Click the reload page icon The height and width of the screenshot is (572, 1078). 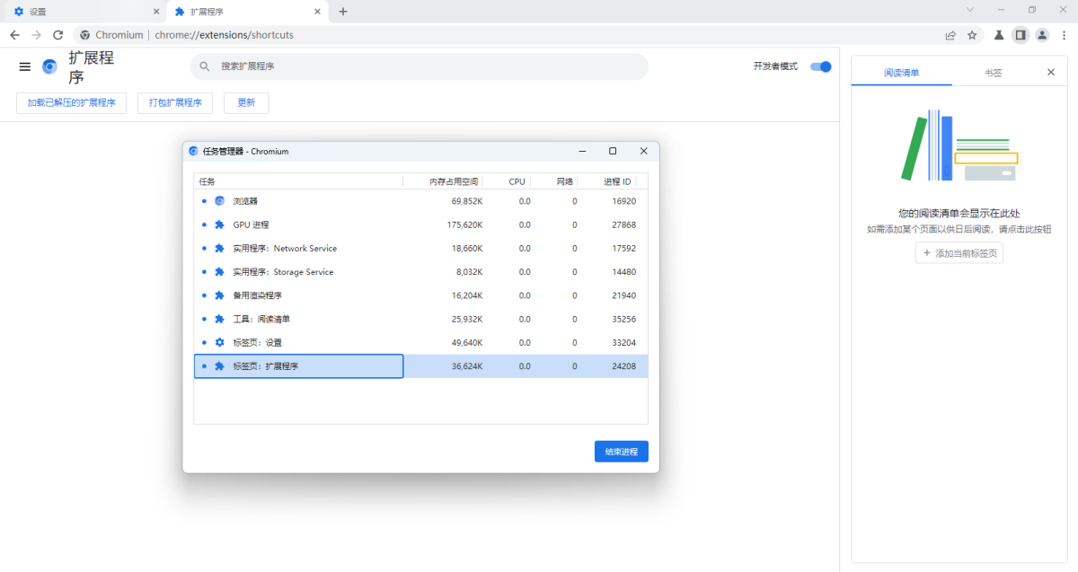pos(58,35)
